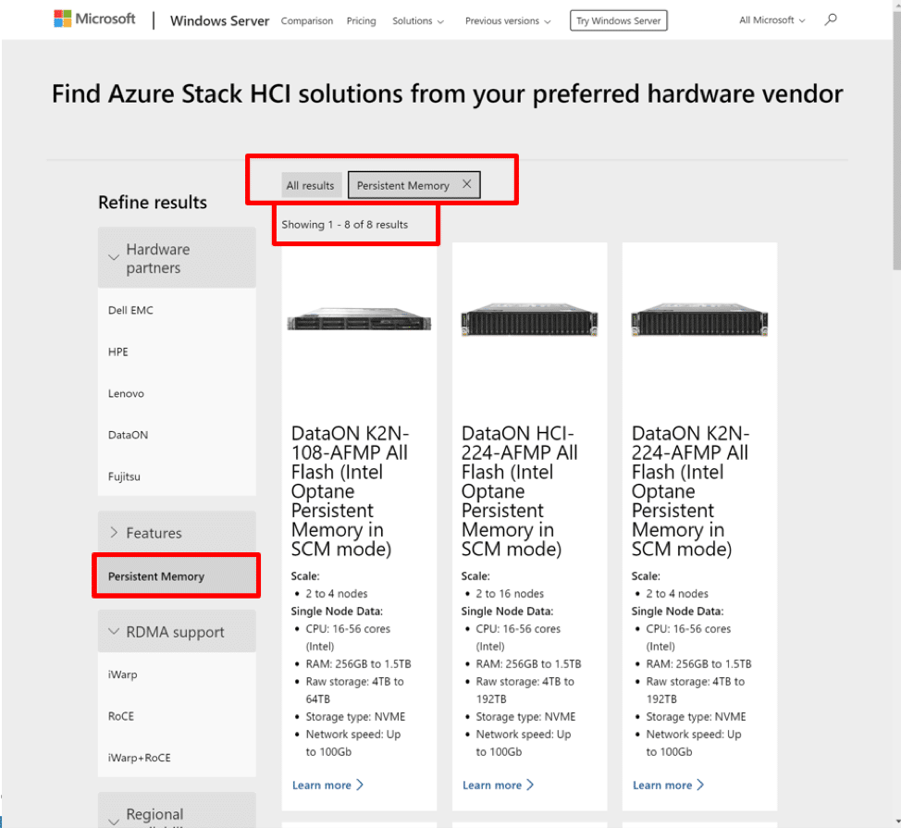Expand the Previous versions menu
The image size is (901, 828).
click(507, 20)
